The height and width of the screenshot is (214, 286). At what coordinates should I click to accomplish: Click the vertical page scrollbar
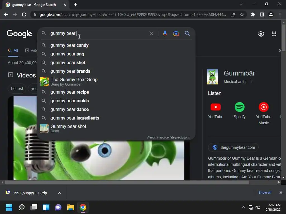pyautogui.click(x=283, y=38)
